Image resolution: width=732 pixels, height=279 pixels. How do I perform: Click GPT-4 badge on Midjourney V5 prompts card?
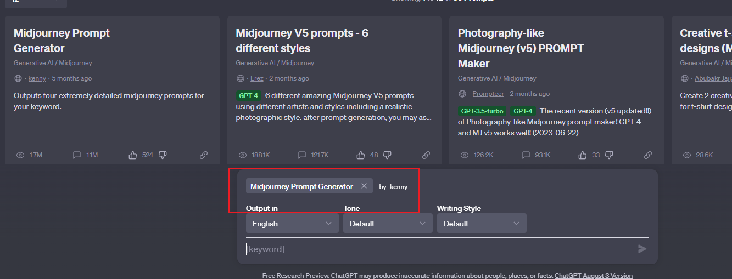tap(248, 95)
